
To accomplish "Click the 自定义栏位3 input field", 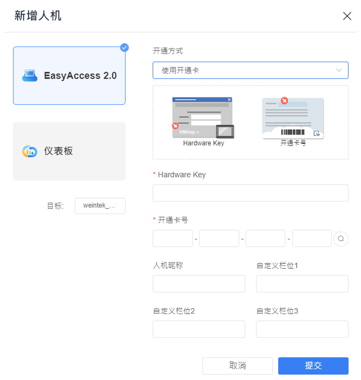I will coord(302,329).
